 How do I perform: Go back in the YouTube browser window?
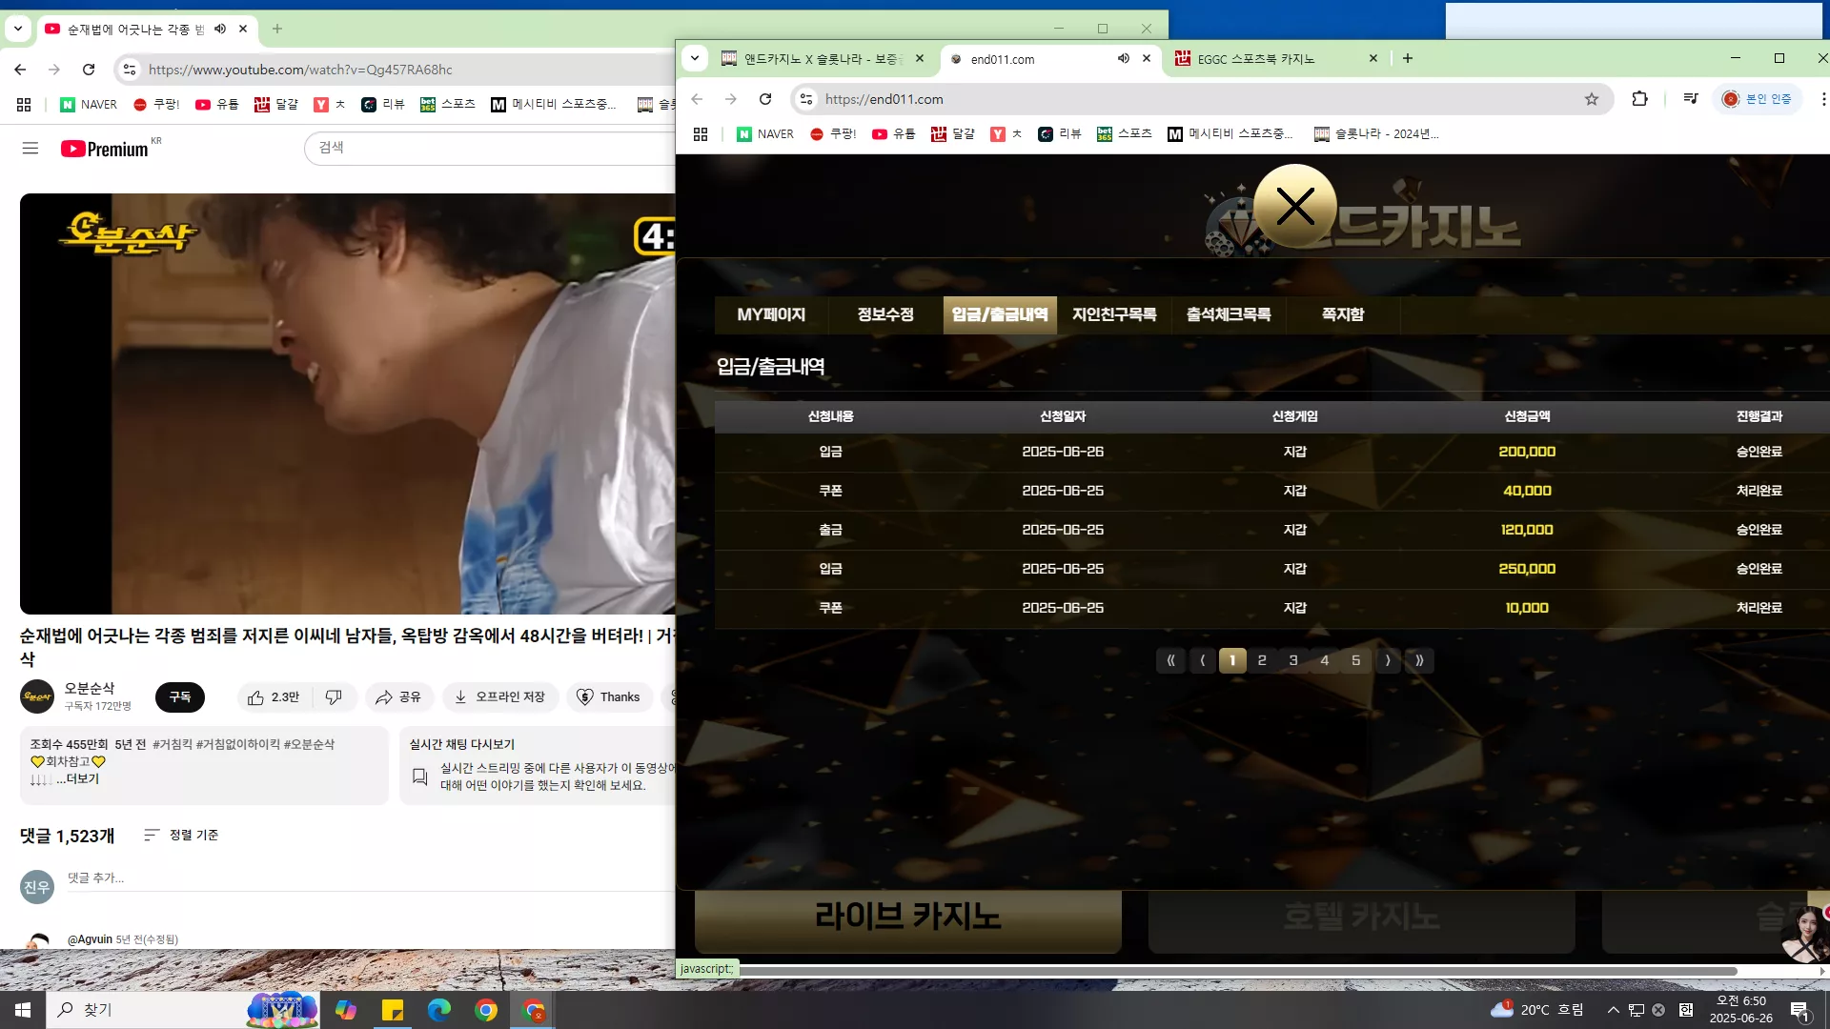[20, 70]
